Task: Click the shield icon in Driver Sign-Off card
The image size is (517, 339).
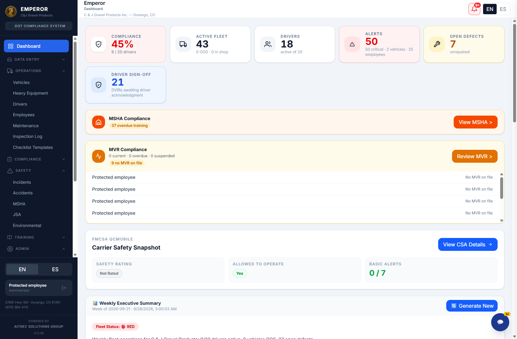Action: 99,85
